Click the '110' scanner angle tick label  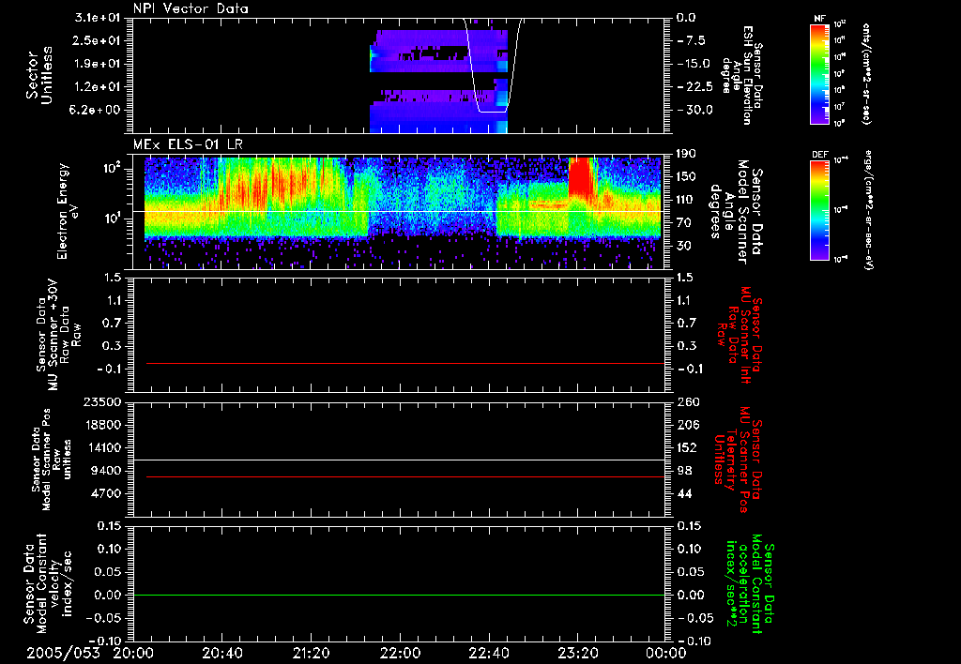point(686,200)
